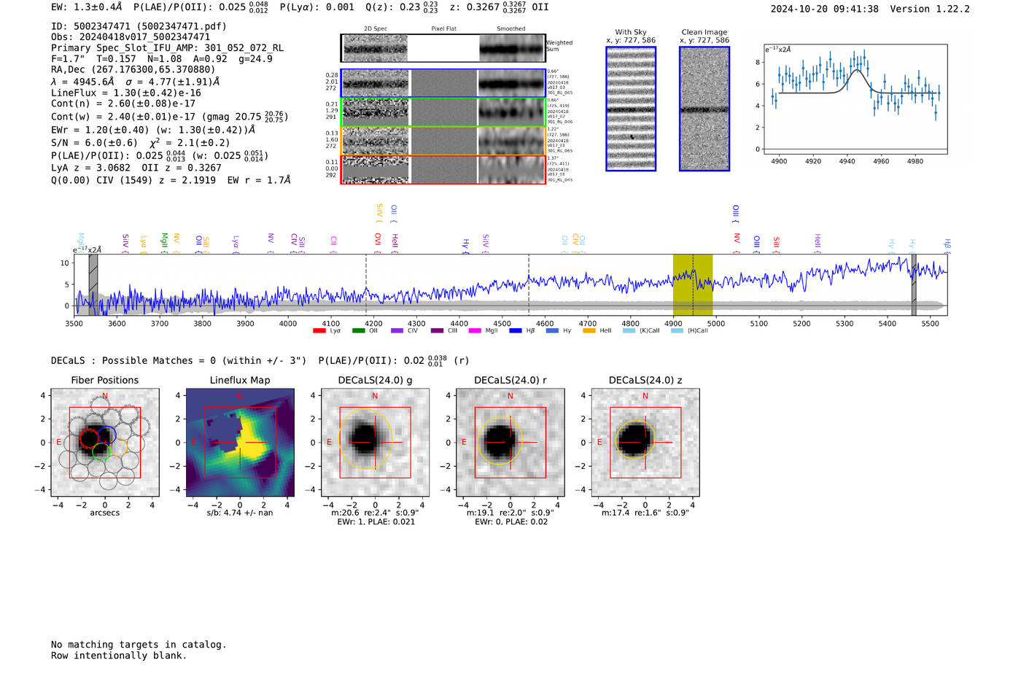Click the With Sky 2D image
The height and width of the screenshot is (695, 1021).
pyautogui.click(x=631, y=109)
